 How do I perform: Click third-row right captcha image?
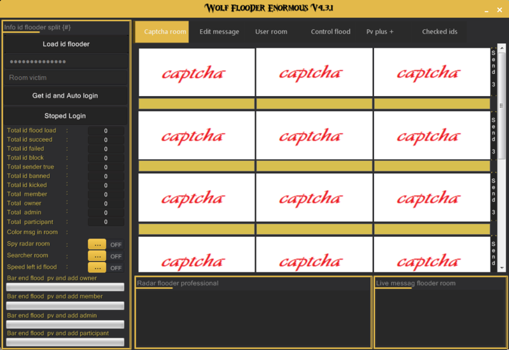432,197
